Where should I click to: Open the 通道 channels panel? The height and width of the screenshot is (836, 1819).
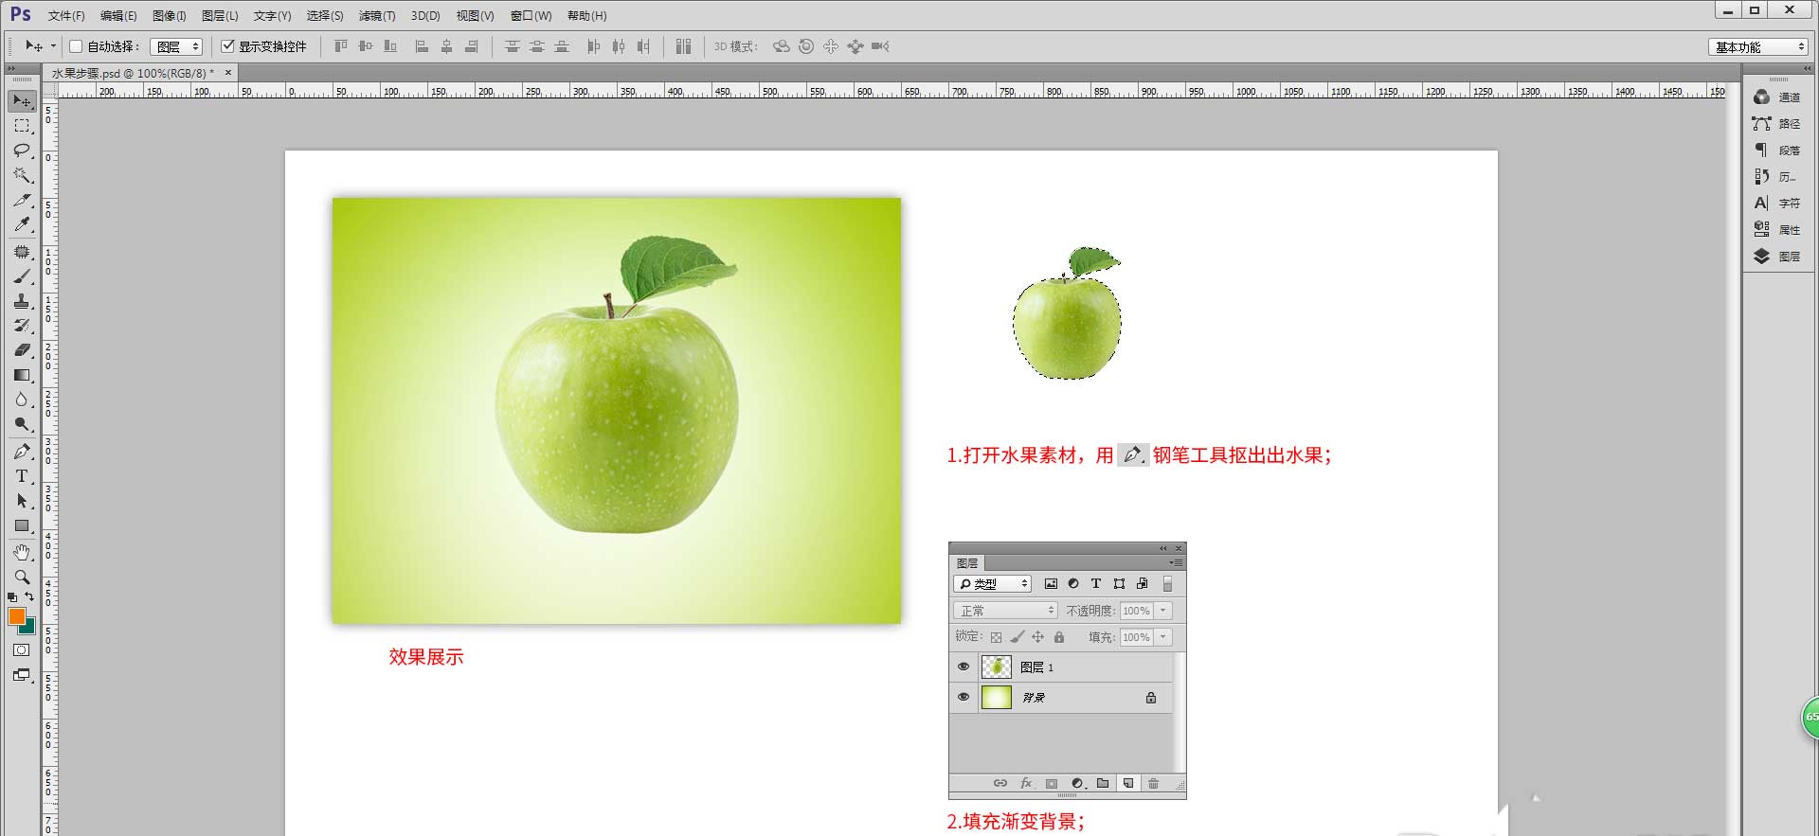[x=1778, y=98]
